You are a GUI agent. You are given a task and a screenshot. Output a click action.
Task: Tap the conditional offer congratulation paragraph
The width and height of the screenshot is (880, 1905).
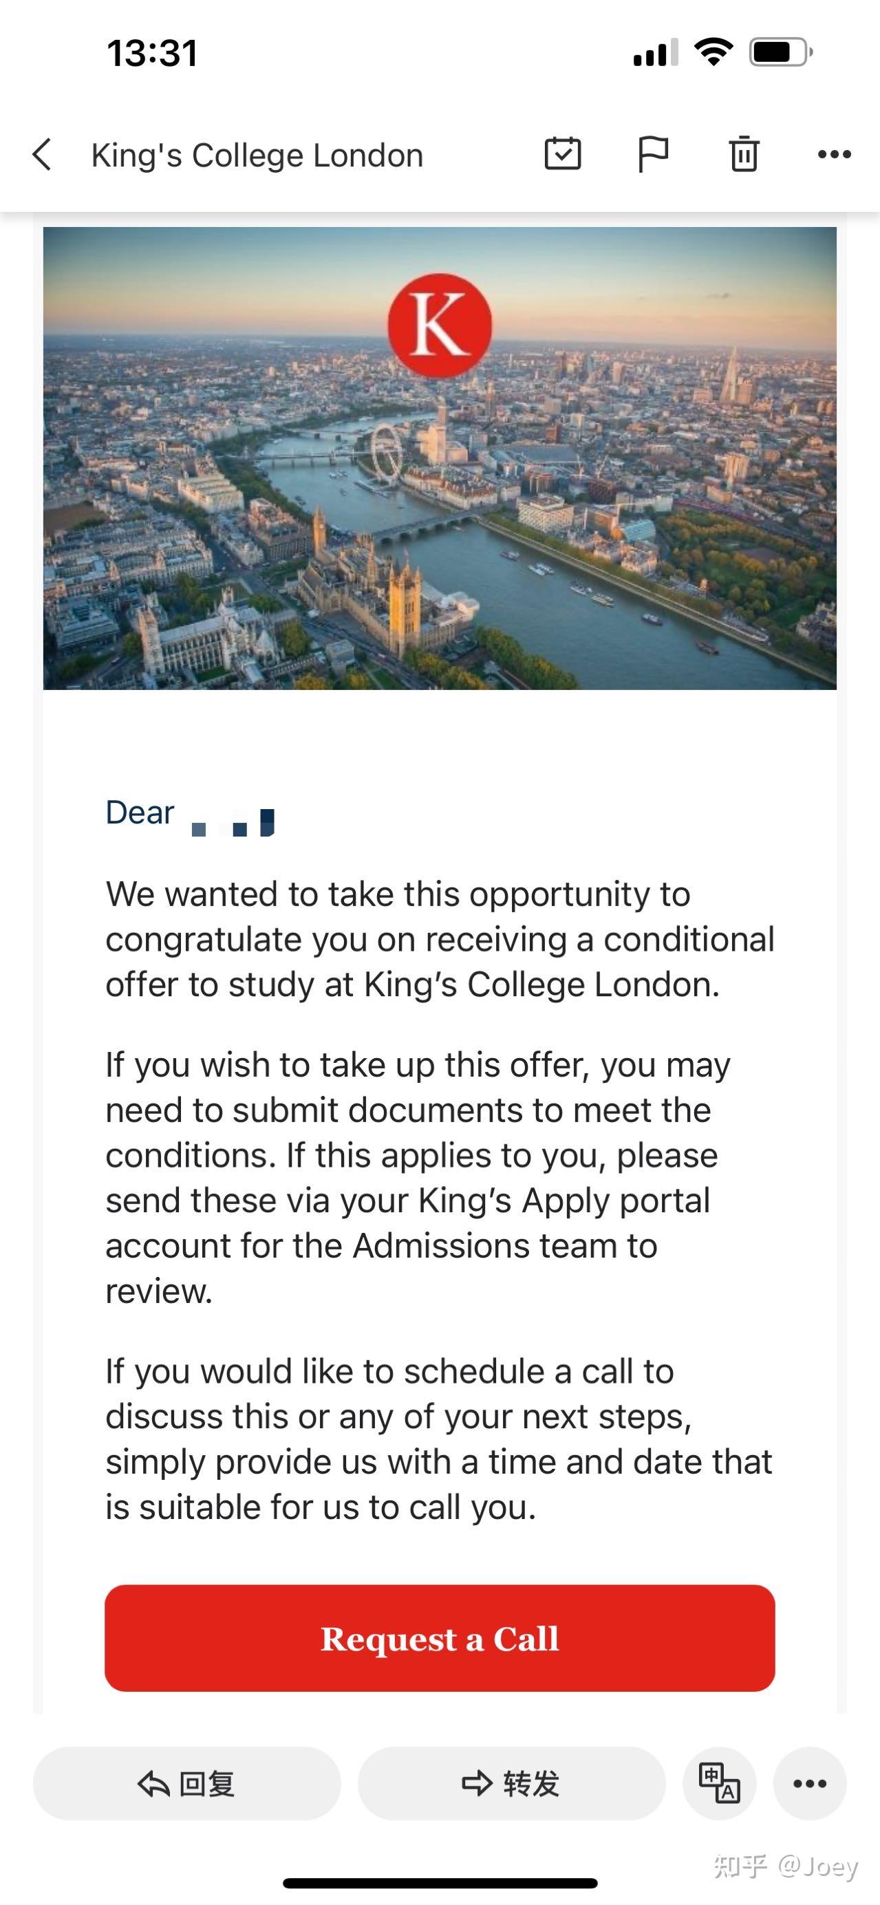(439, 939)
